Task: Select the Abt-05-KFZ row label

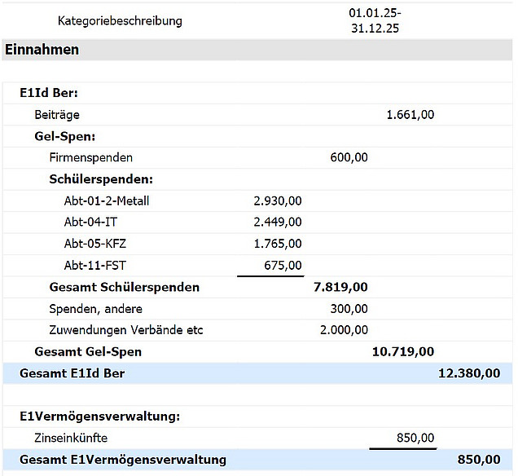Action: (x=94, y=244)
